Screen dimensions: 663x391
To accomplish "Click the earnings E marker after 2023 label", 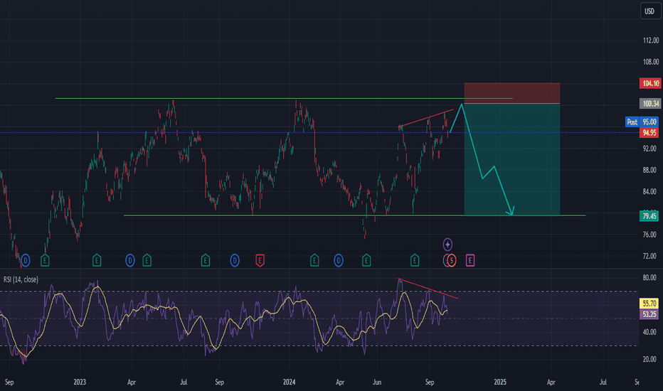I will tap(97, 261).
